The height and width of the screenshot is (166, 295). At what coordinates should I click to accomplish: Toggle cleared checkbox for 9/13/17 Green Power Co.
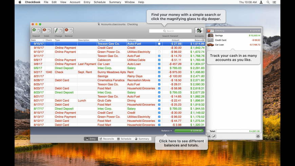point(159,52)
